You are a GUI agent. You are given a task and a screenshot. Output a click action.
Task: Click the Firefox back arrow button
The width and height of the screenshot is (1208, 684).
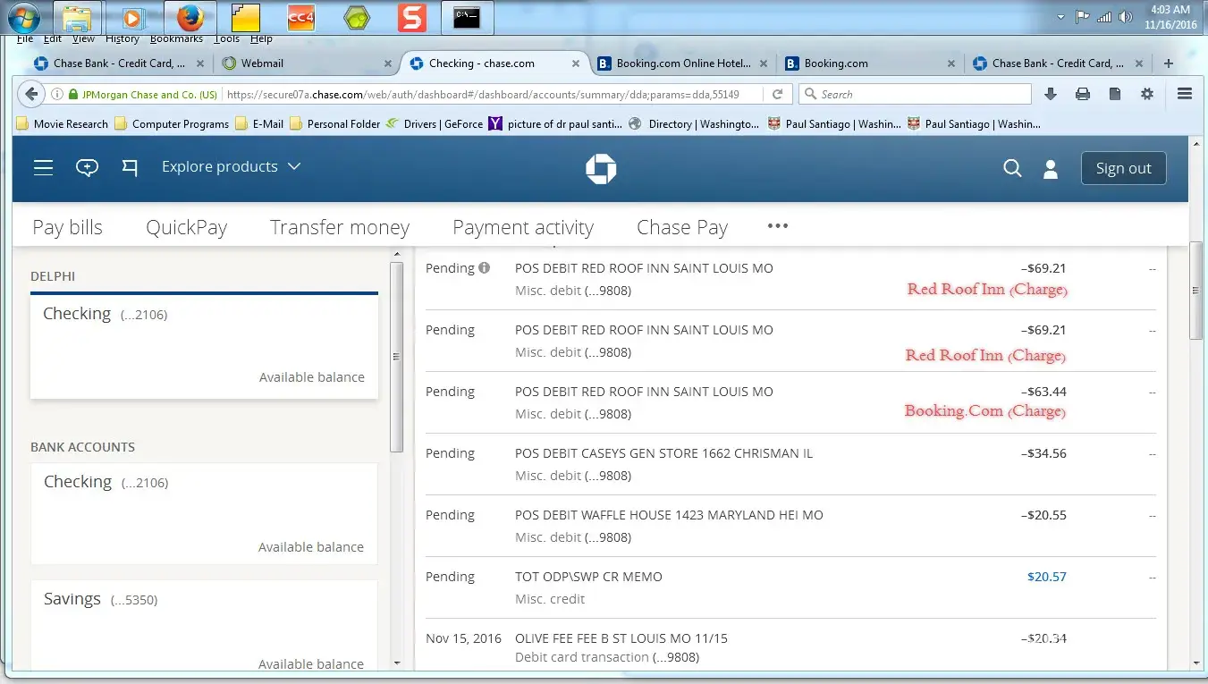coord(31,94)
